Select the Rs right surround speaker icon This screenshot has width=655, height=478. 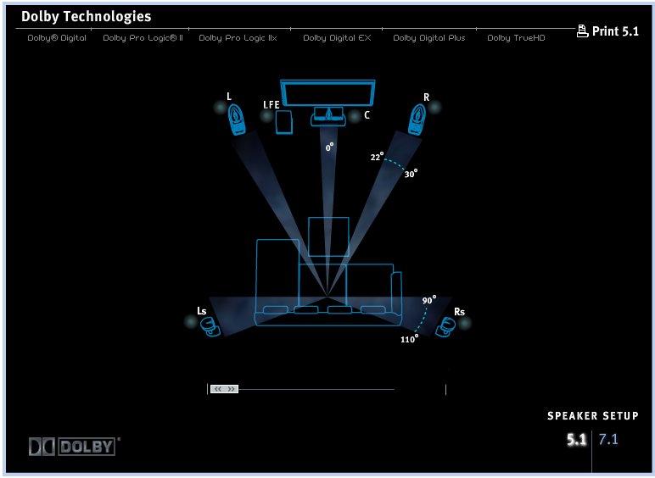point(445,327)
